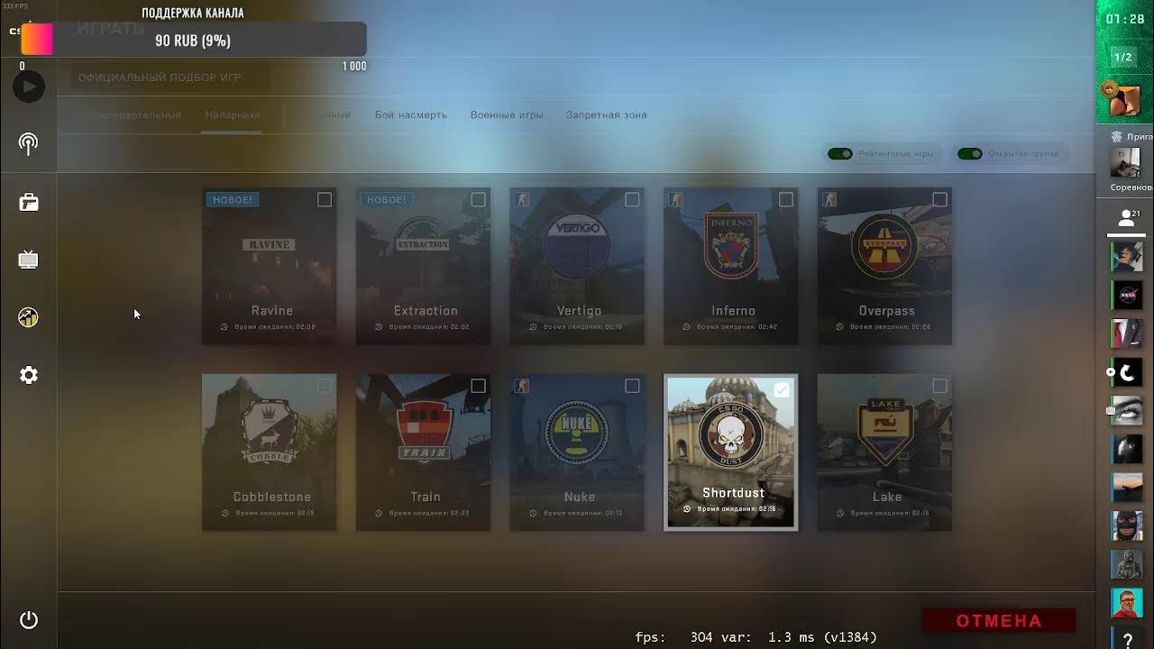The image size is (1154, 649).
Task: Open the broadcast antenna icon in left sidebar
Action: (x=29, y=144)
